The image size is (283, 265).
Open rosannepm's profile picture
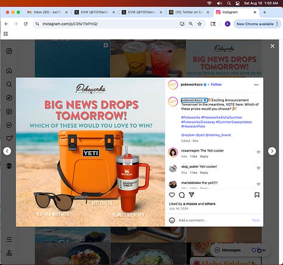click(173, 153)
